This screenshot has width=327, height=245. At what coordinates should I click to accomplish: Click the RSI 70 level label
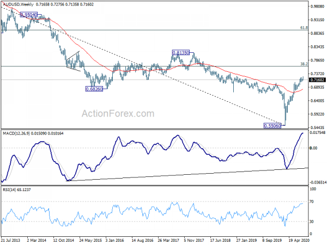[312, 201]
